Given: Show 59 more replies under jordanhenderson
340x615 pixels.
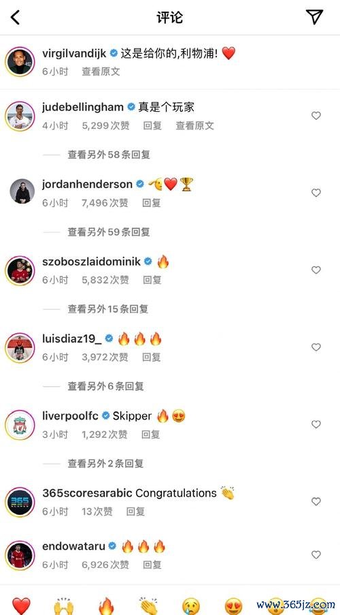Looking at the screenshot, I should [x=109, y=232].
